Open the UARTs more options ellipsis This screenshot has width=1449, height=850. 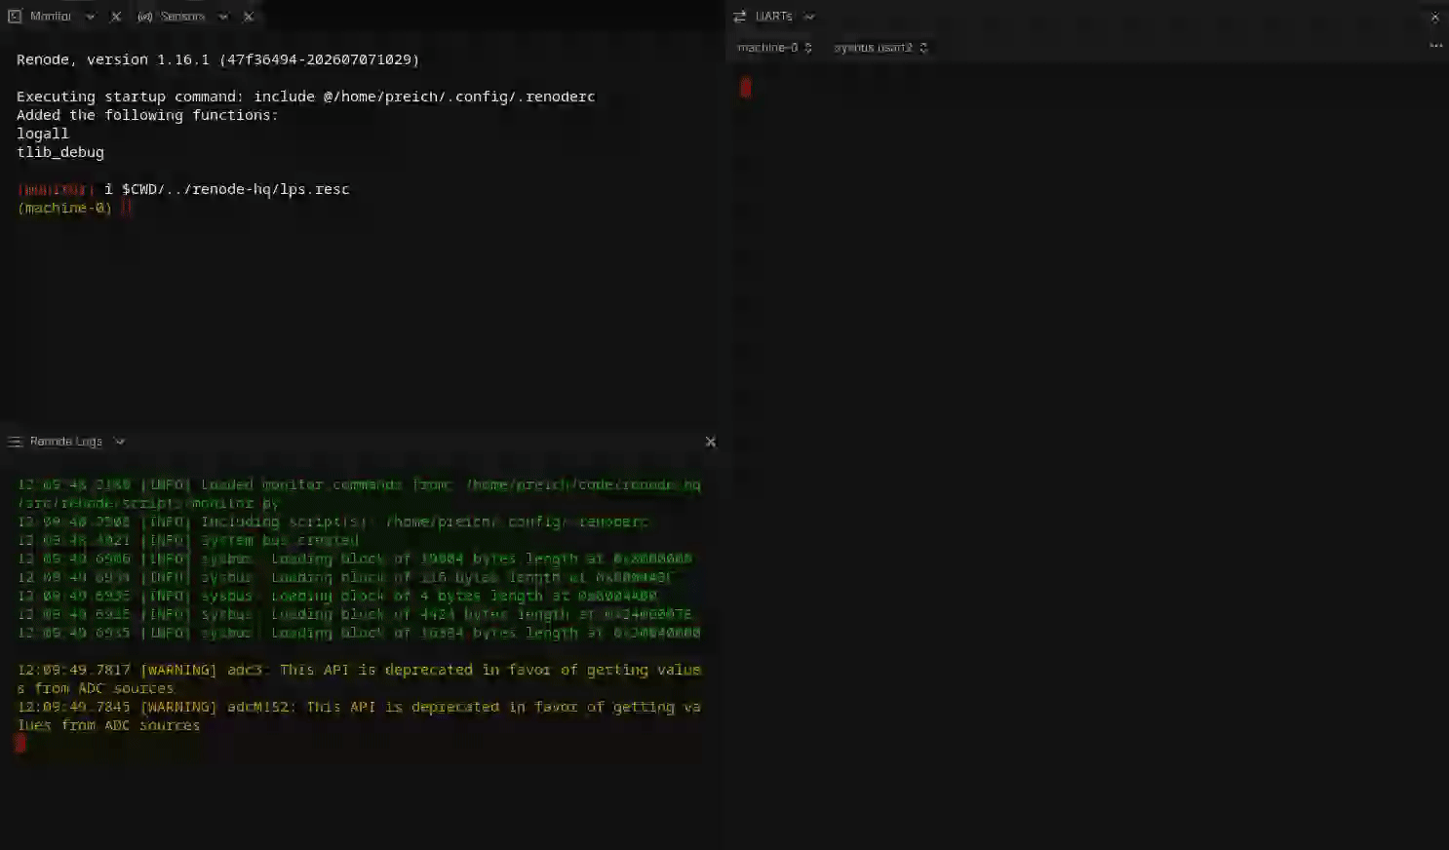pos(1435,46)
